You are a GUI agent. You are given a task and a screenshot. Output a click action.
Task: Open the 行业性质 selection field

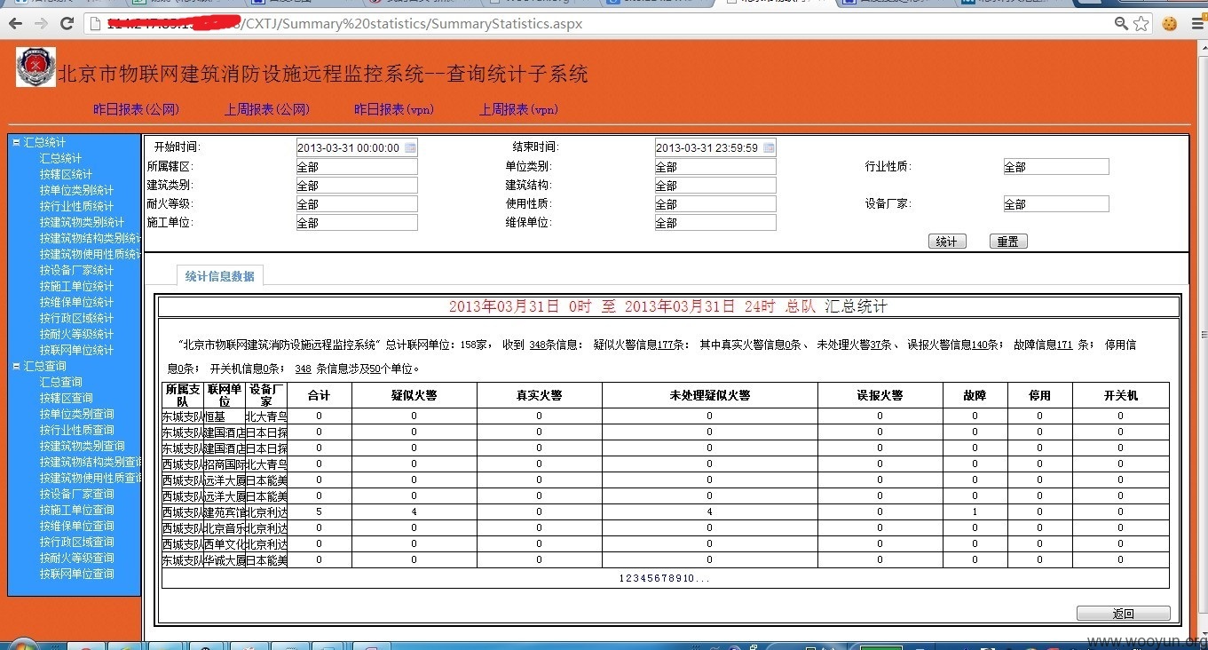coord(1056,167)
